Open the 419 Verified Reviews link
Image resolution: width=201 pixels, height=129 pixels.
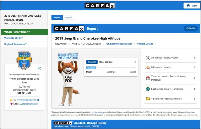click(27, 100)
